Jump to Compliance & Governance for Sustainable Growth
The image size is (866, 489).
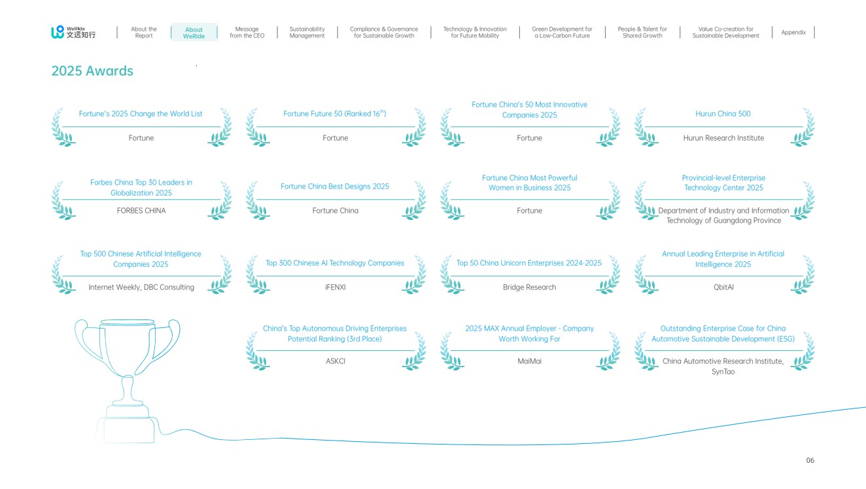384,33
